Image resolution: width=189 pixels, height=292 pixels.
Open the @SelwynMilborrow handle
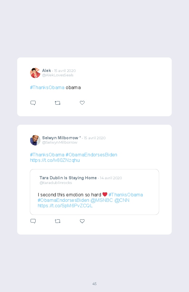[x=60, y=143]
